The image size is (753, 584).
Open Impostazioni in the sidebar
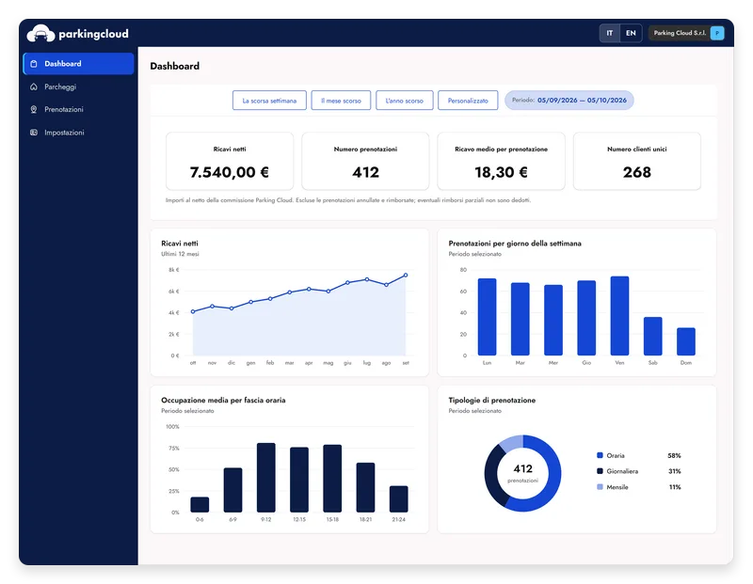tap(78, 133)
